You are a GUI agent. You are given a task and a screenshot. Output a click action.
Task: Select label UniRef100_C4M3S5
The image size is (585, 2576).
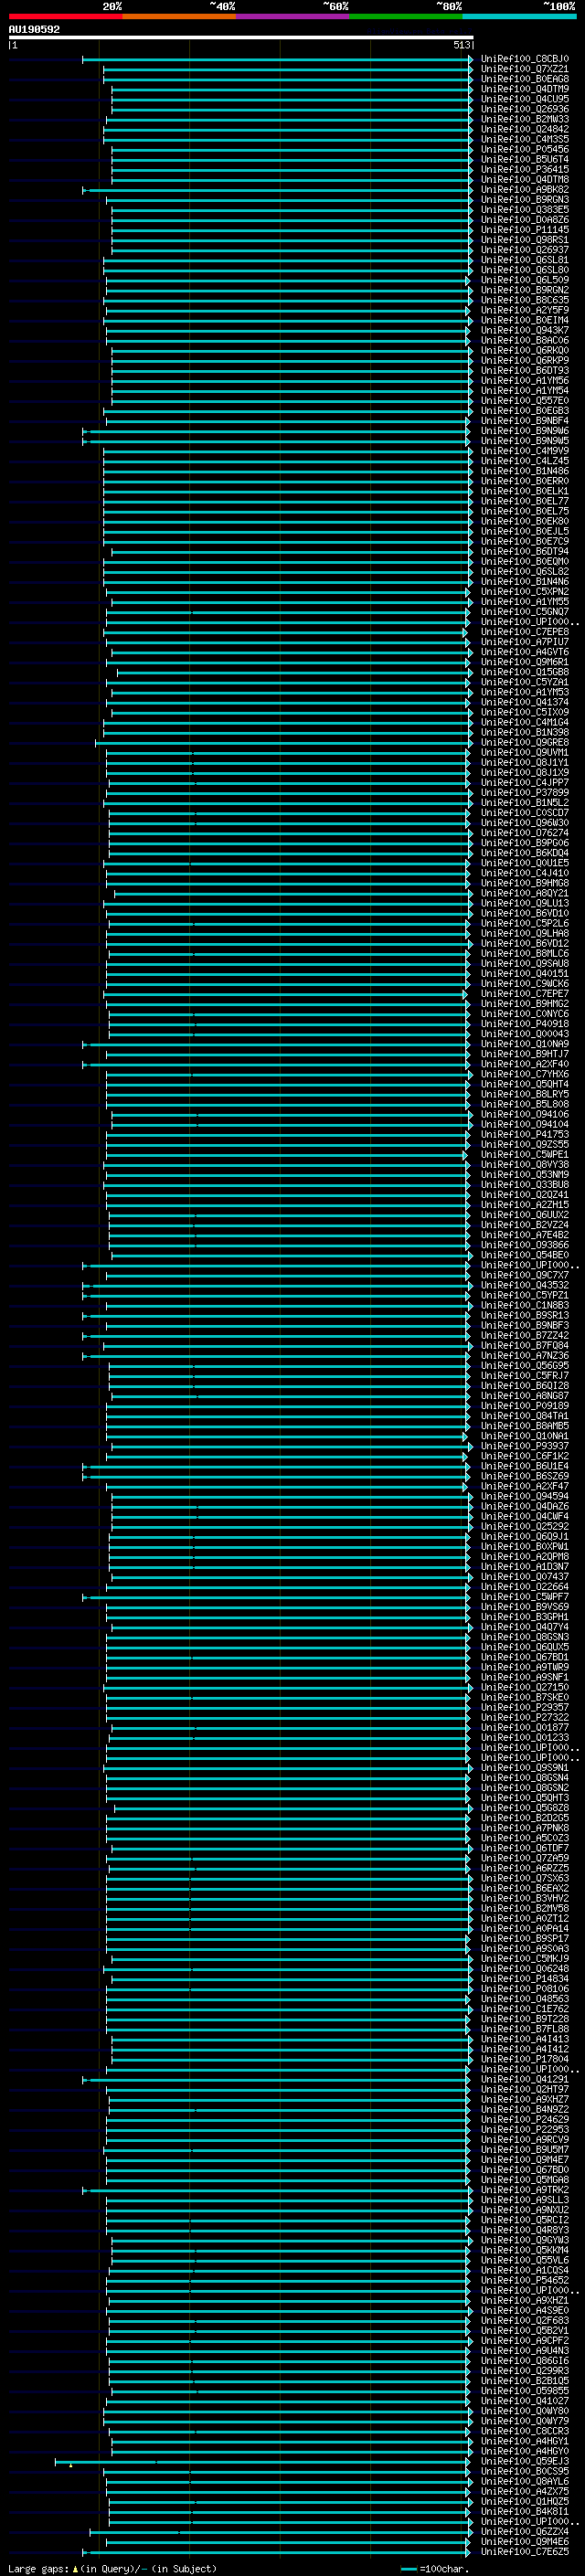tap(524, 139)
